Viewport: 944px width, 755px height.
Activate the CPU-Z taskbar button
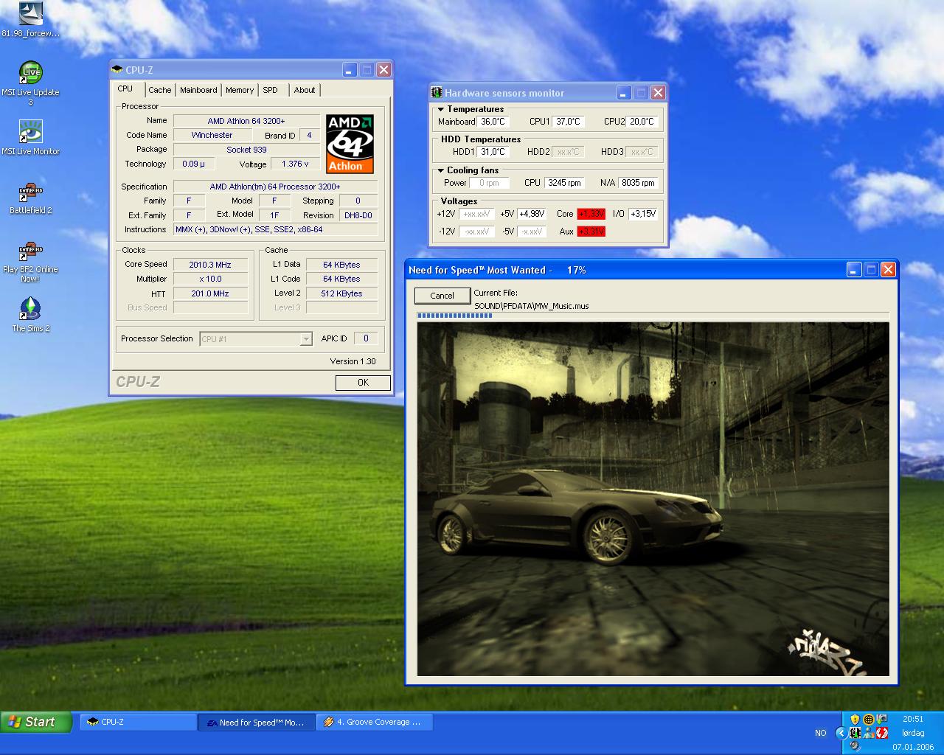click(139, 723)
